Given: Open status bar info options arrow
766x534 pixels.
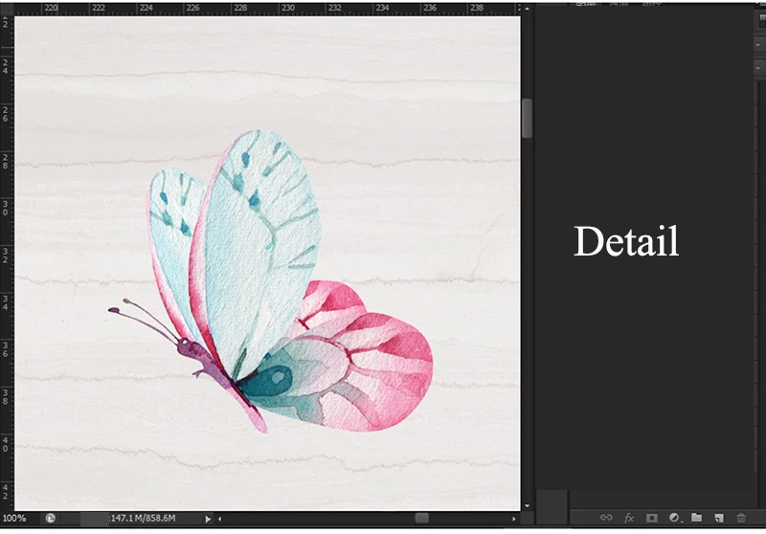Looking at the screenshot, I should pyautogui.click(x=208, y=519).
